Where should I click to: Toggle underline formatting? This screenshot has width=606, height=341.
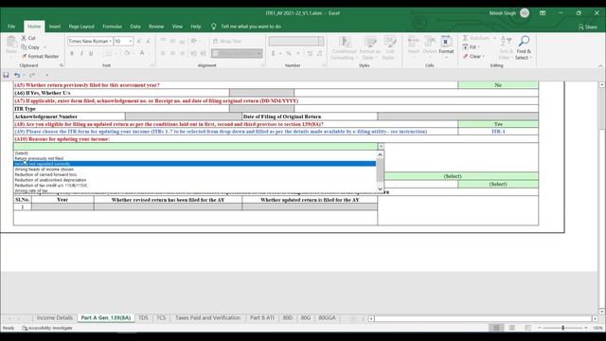point(91,53)
